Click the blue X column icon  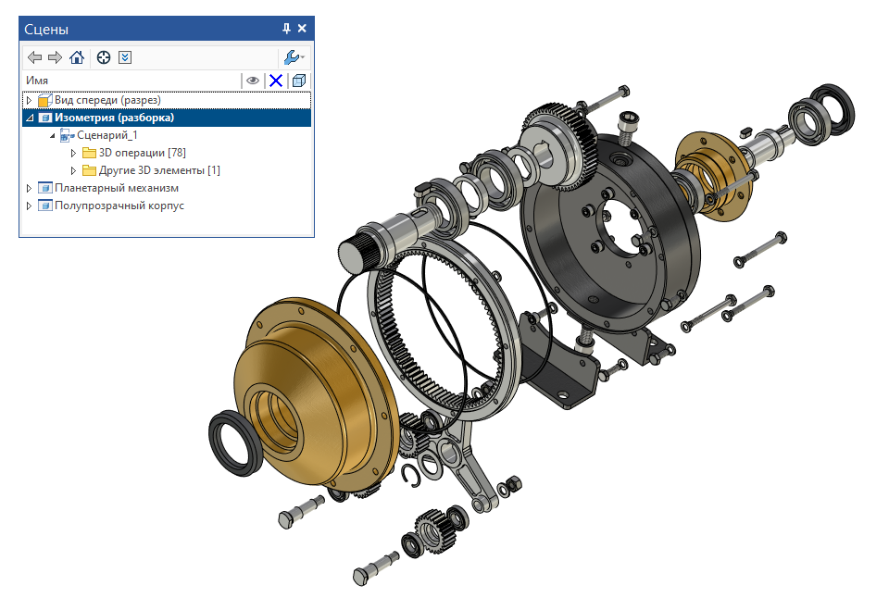(x=275, y=81)
